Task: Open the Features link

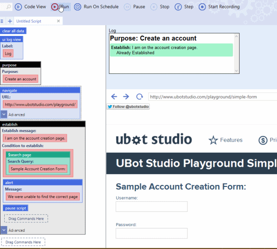Action: (231, 140)
